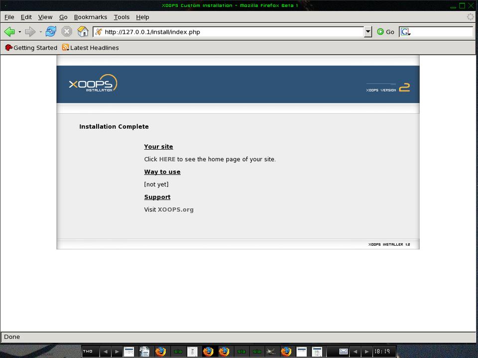Screen dimensions: 478x358
Task: Click left arrow beside the mail icon
Action: click(x=355, y=352)
